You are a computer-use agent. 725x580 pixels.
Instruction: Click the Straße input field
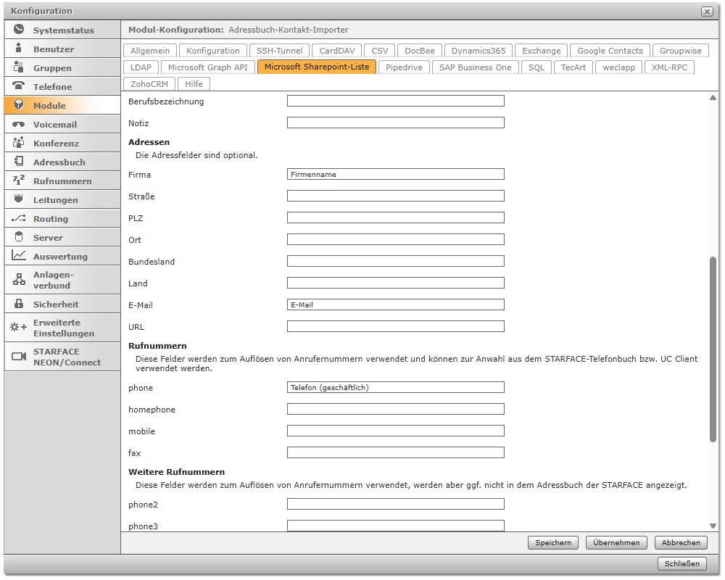pos(395,196)
